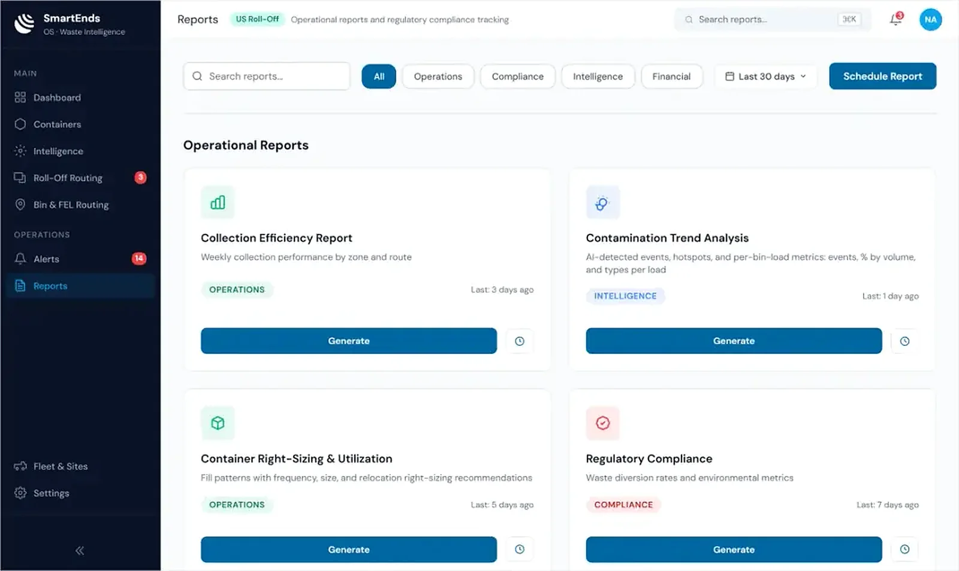Click the INTELLIGENCE tag on Contamination card
This screenshot has width=959, height=571.
pos(625,296)
